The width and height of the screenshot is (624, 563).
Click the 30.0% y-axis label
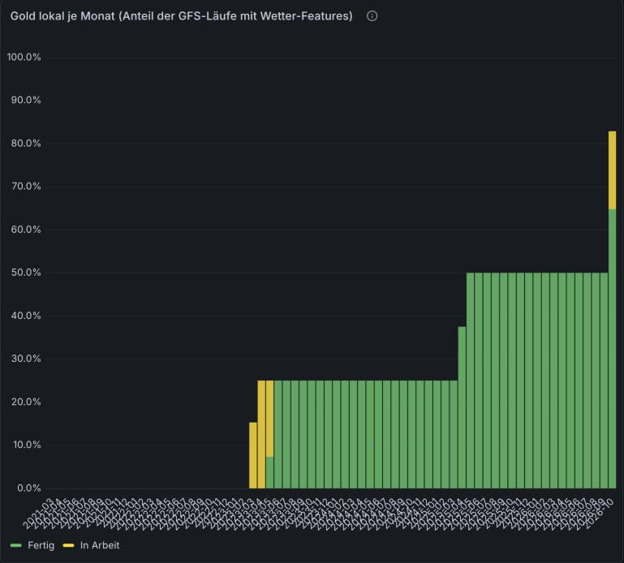[x=26, y=359]
